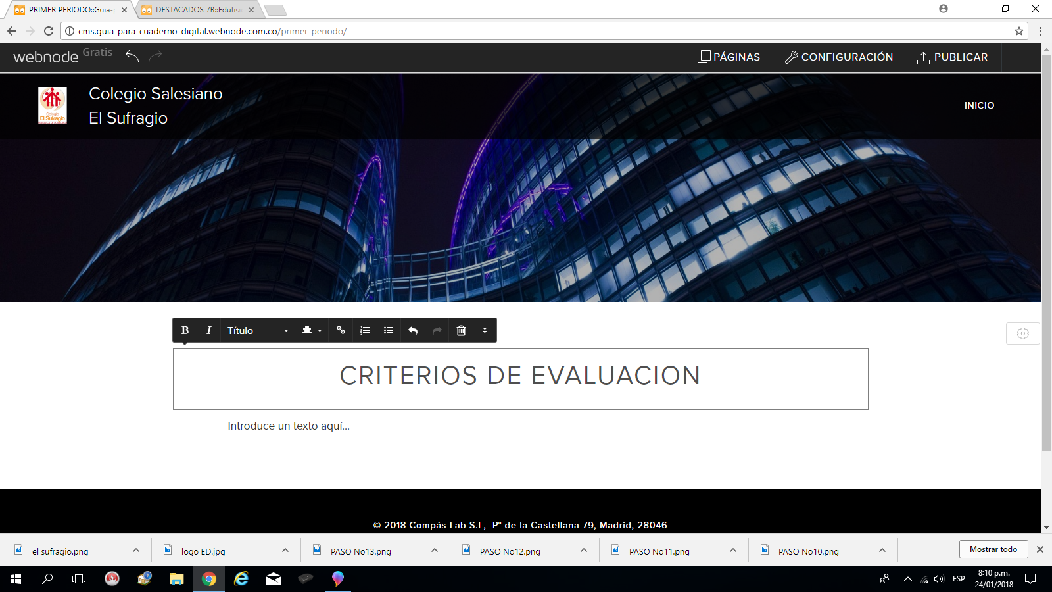
Task: Click the webnode logo
Action: 45,57
